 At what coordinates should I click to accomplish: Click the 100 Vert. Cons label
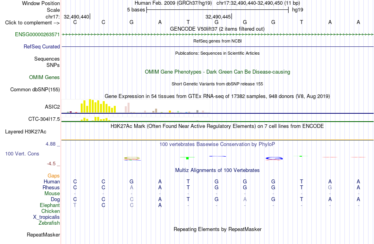(x=22, y=153)
